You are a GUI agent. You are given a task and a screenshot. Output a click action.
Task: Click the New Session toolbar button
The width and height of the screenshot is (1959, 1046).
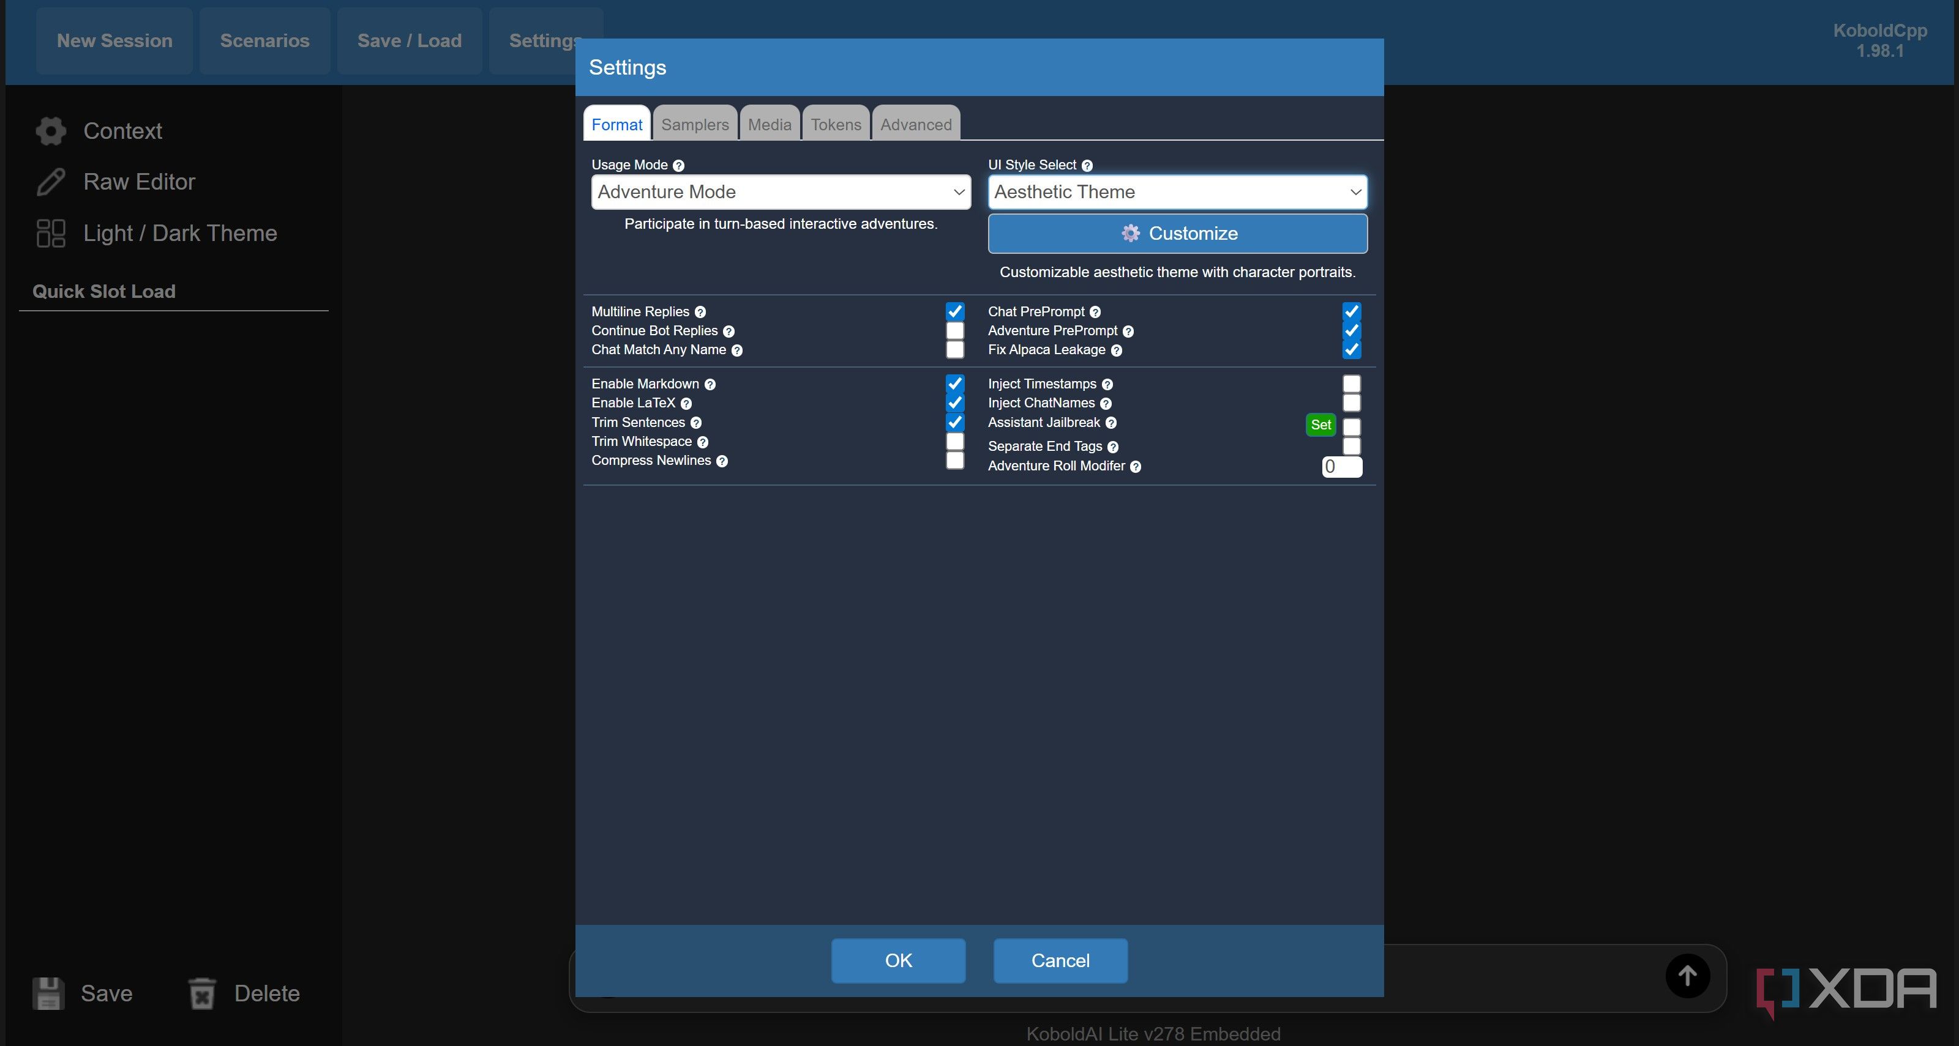point(114,41)
